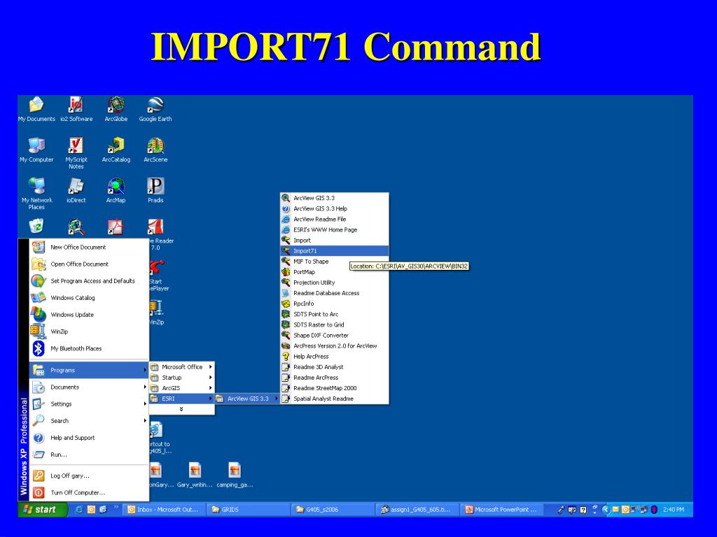717x537 pixels.
Task: Open RpcInfo menu entry
Action: point(335,303)
